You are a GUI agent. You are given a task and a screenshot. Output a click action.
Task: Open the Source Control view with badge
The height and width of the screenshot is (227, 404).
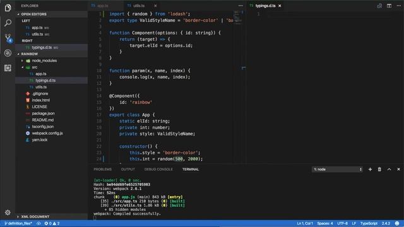8,38
